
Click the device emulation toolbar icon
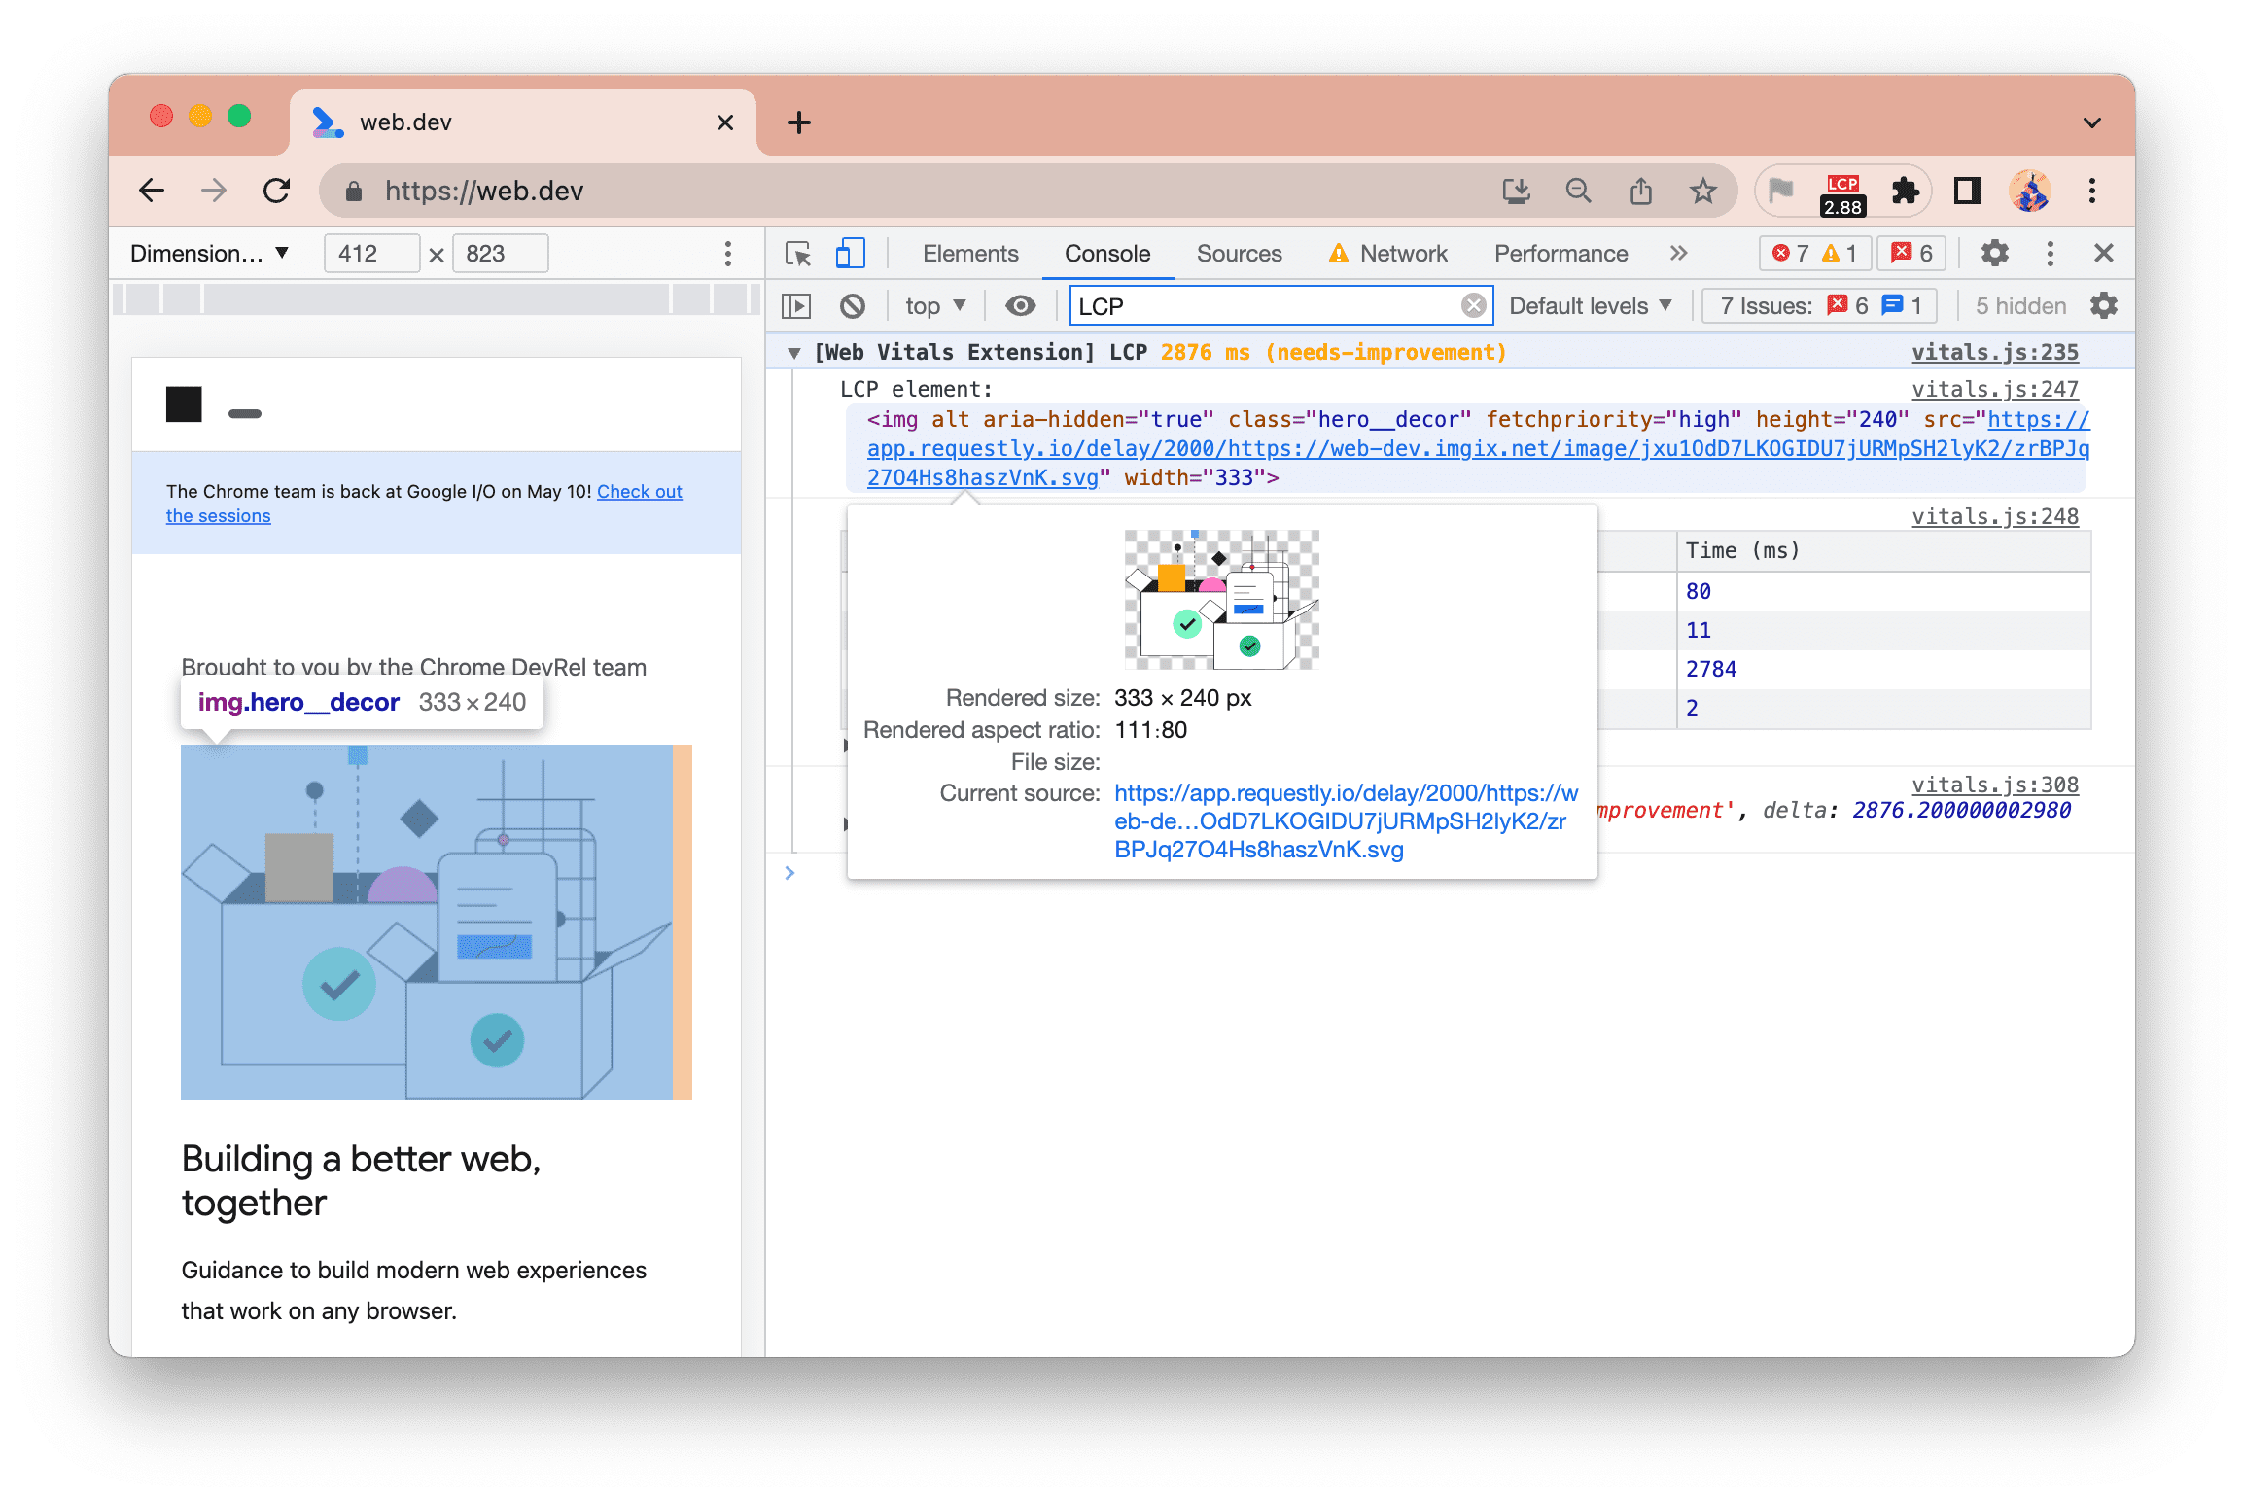click(x=853, y=253)
